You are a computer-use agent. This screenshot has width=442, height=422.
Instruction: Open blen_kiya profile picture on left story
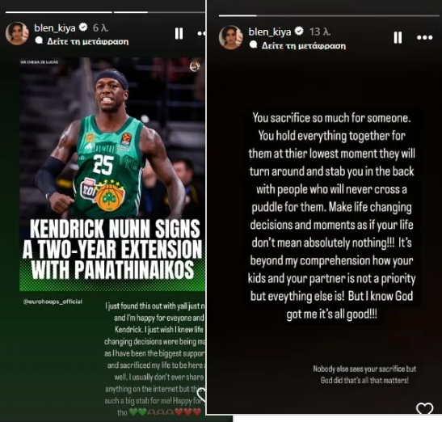click(17, 34)
